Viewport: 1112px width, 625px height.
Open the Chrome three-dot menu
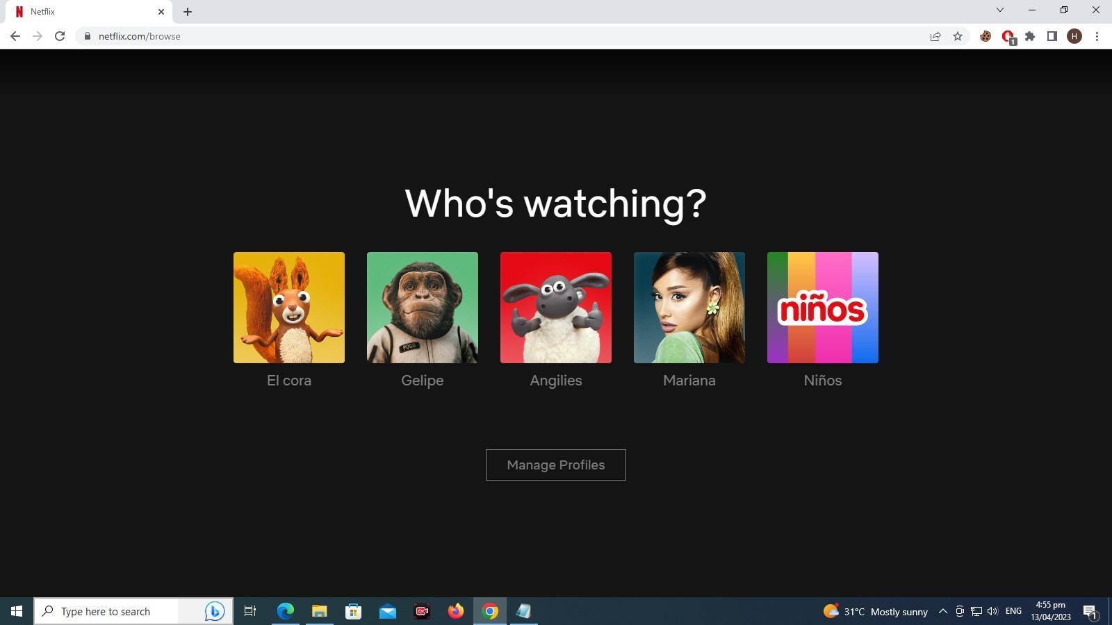1097,36
